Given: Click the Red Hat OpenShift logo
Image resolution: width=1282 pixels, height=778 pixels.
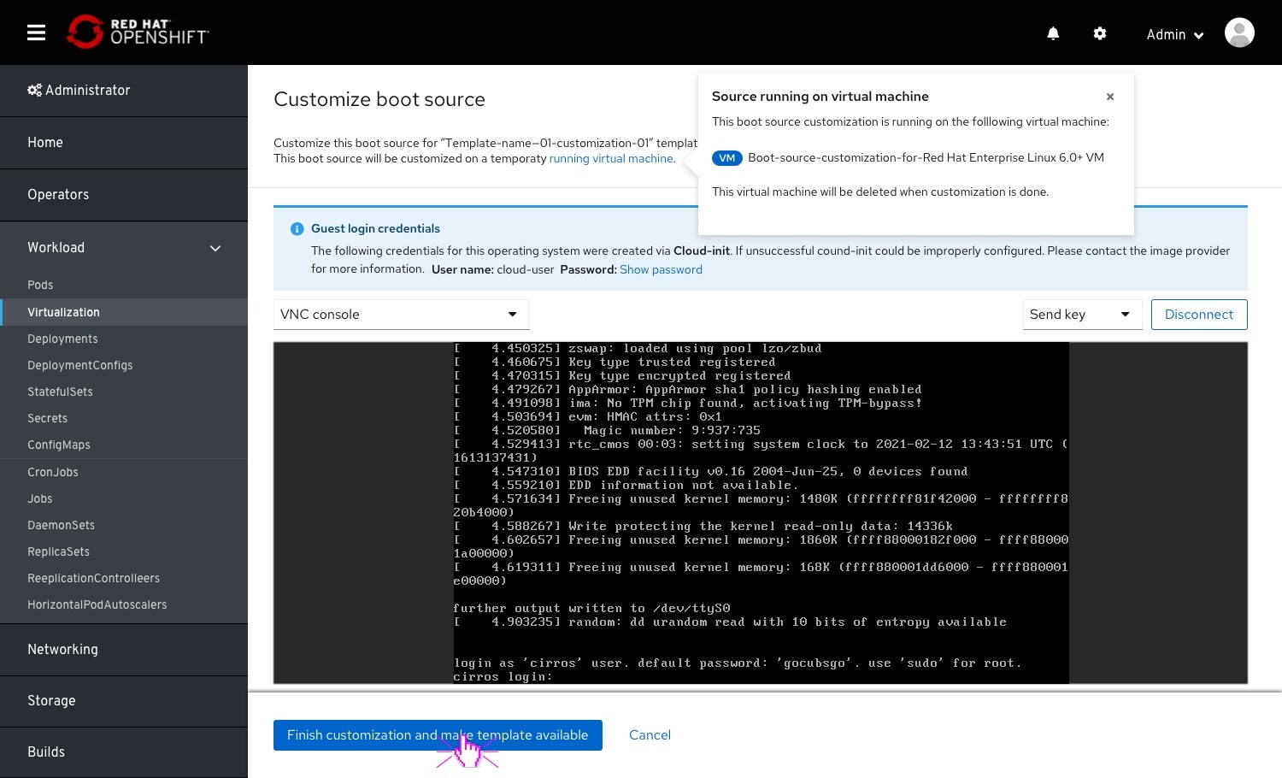Looking at the screenshot, I should click(x=137, y=32).
